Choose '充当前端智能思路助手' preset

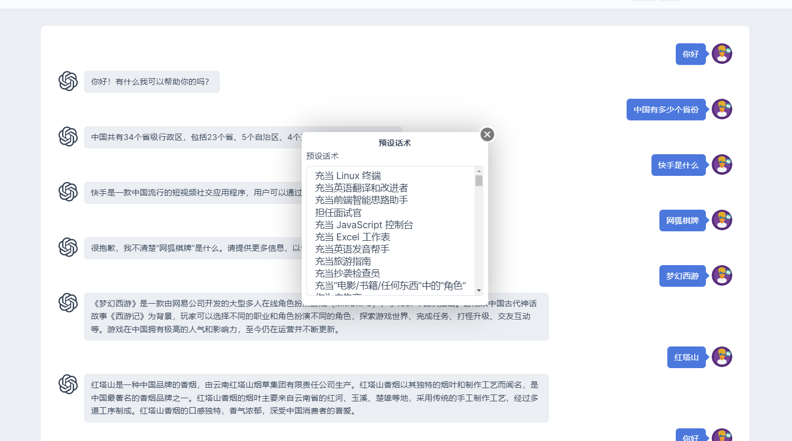361,200
